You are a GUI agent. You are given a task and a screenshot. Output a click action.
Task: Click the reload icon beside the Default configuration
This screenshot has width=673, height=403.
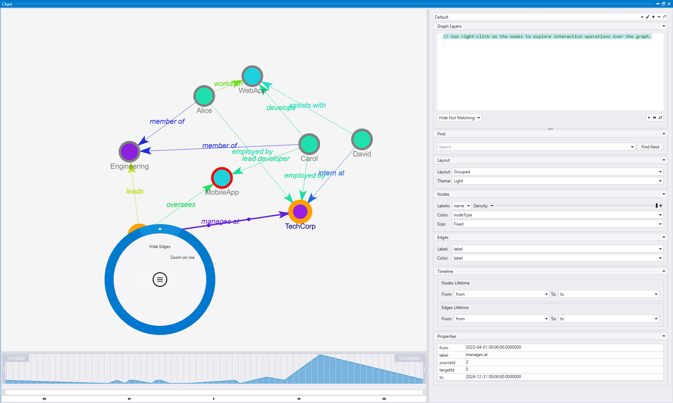665,17
